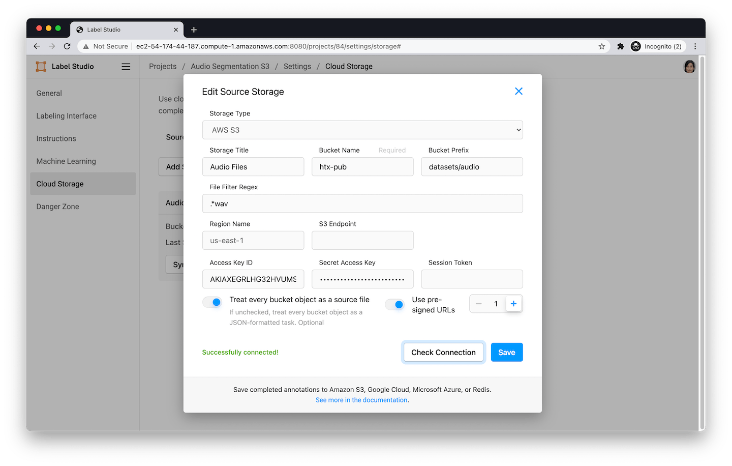This screenshot has height=466, width=732.
Task: Save the source storage settings
Action: click(x=506, y=352)
